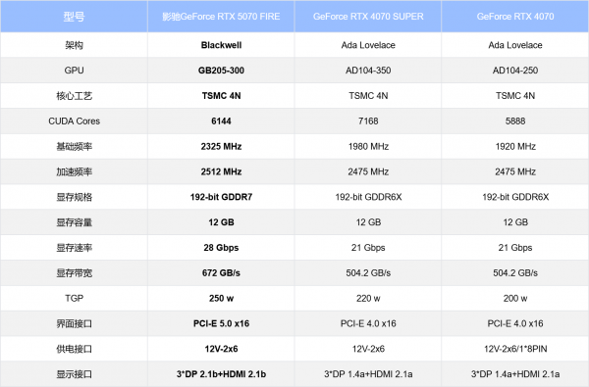
Task: Click the TGP row label
Action: pos(74,298)
